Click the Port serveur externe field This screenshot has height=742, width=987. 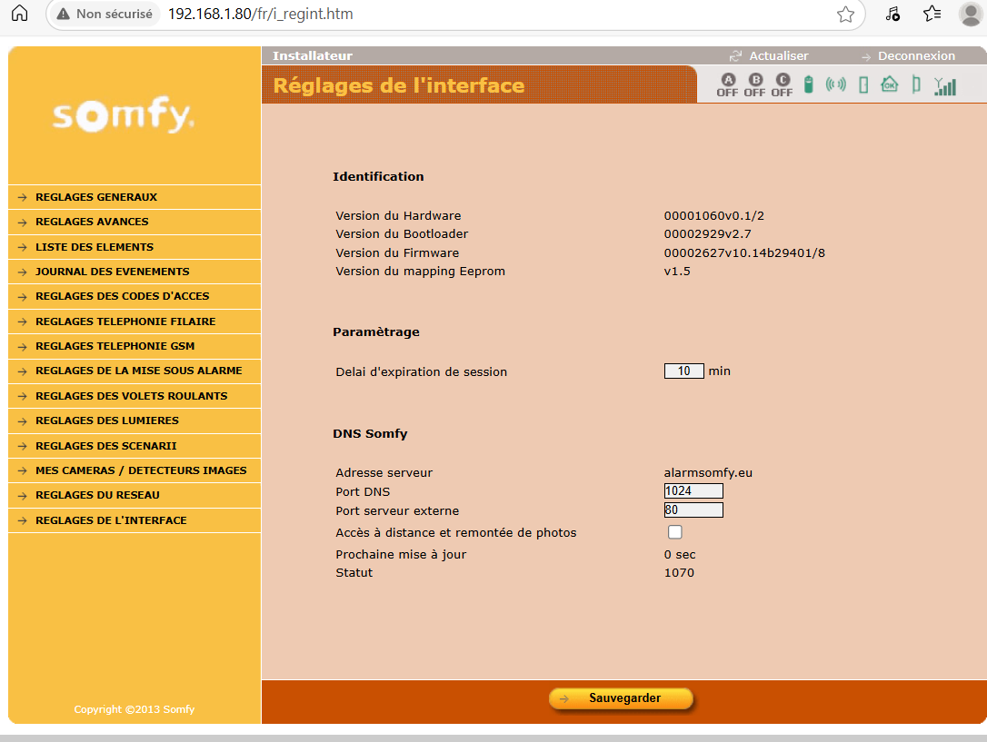pos(693,510)
